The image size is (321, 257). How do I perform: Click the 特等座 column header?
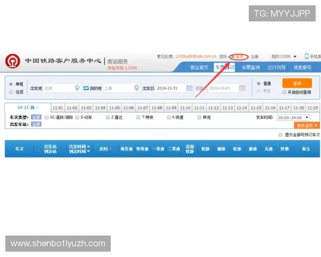(142, 149)
